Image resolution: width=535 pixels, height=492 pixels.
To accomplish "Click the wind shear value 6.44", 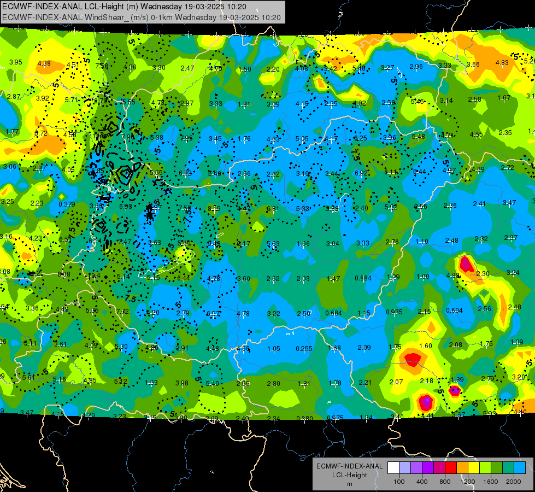I will pyautogui.click(x=184, y=278).
